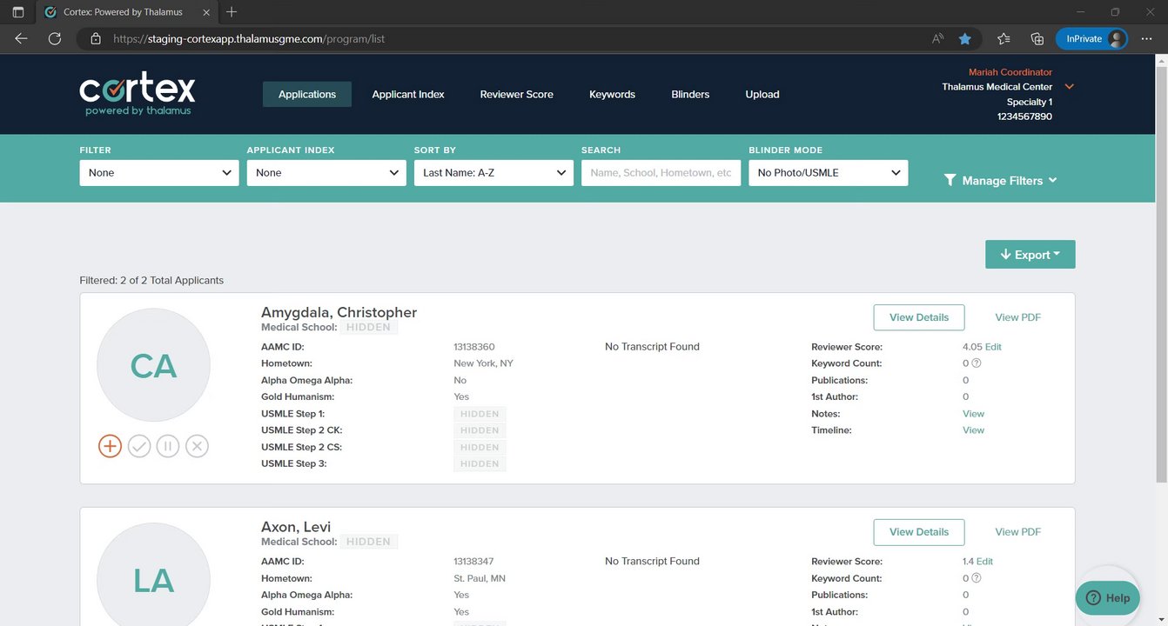Click View Details for Amygdala, Christopher
The width and height of the screenshot is (1168, 626).
tap(919, 317)
